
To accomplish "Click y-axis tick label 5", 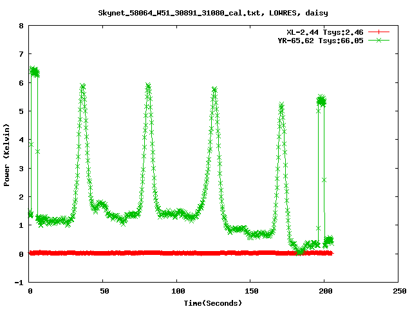I will point(21,111).
